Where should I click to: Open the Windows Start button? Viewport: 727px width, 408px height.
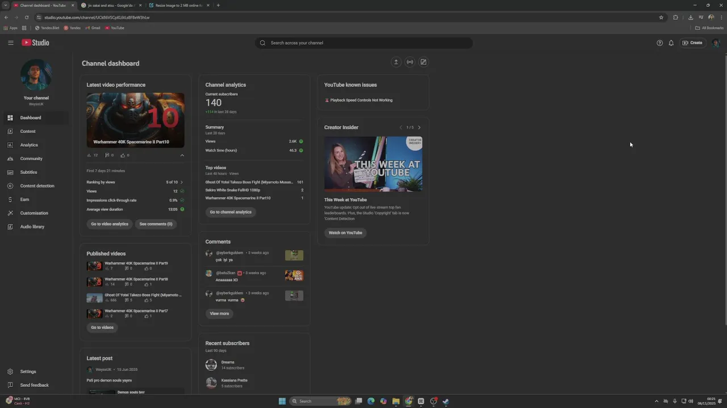282,401
